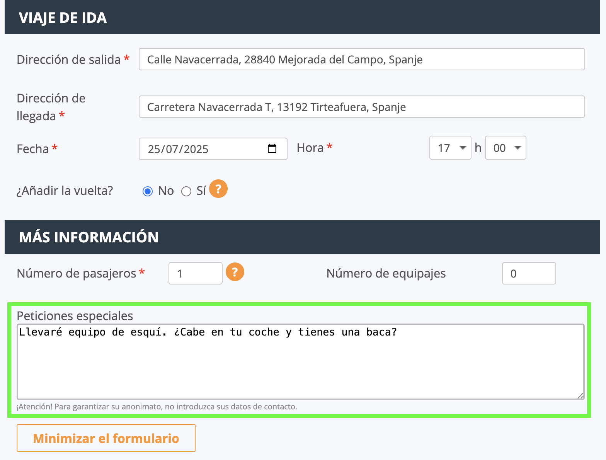Click the ¿Añadir la vuelta? label text
606x460 pixels.
(x=65, y=191)
